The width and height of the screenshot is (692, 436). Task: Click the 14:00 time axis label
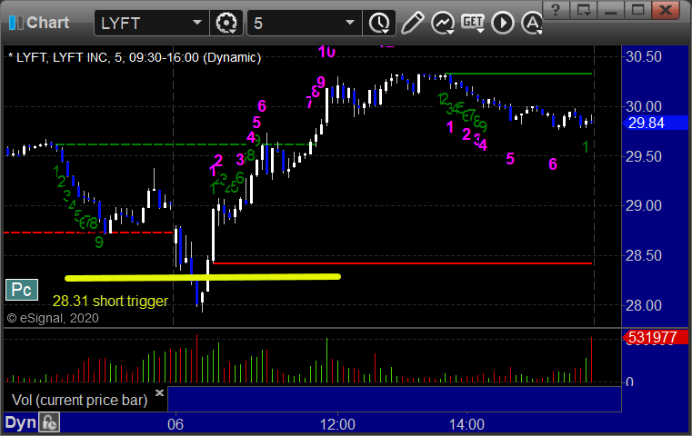point(466,424)
